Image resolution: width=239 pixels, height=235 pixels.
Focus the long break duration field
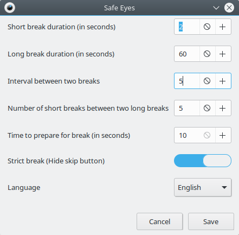pyautogui.click(x=187, y=54)
